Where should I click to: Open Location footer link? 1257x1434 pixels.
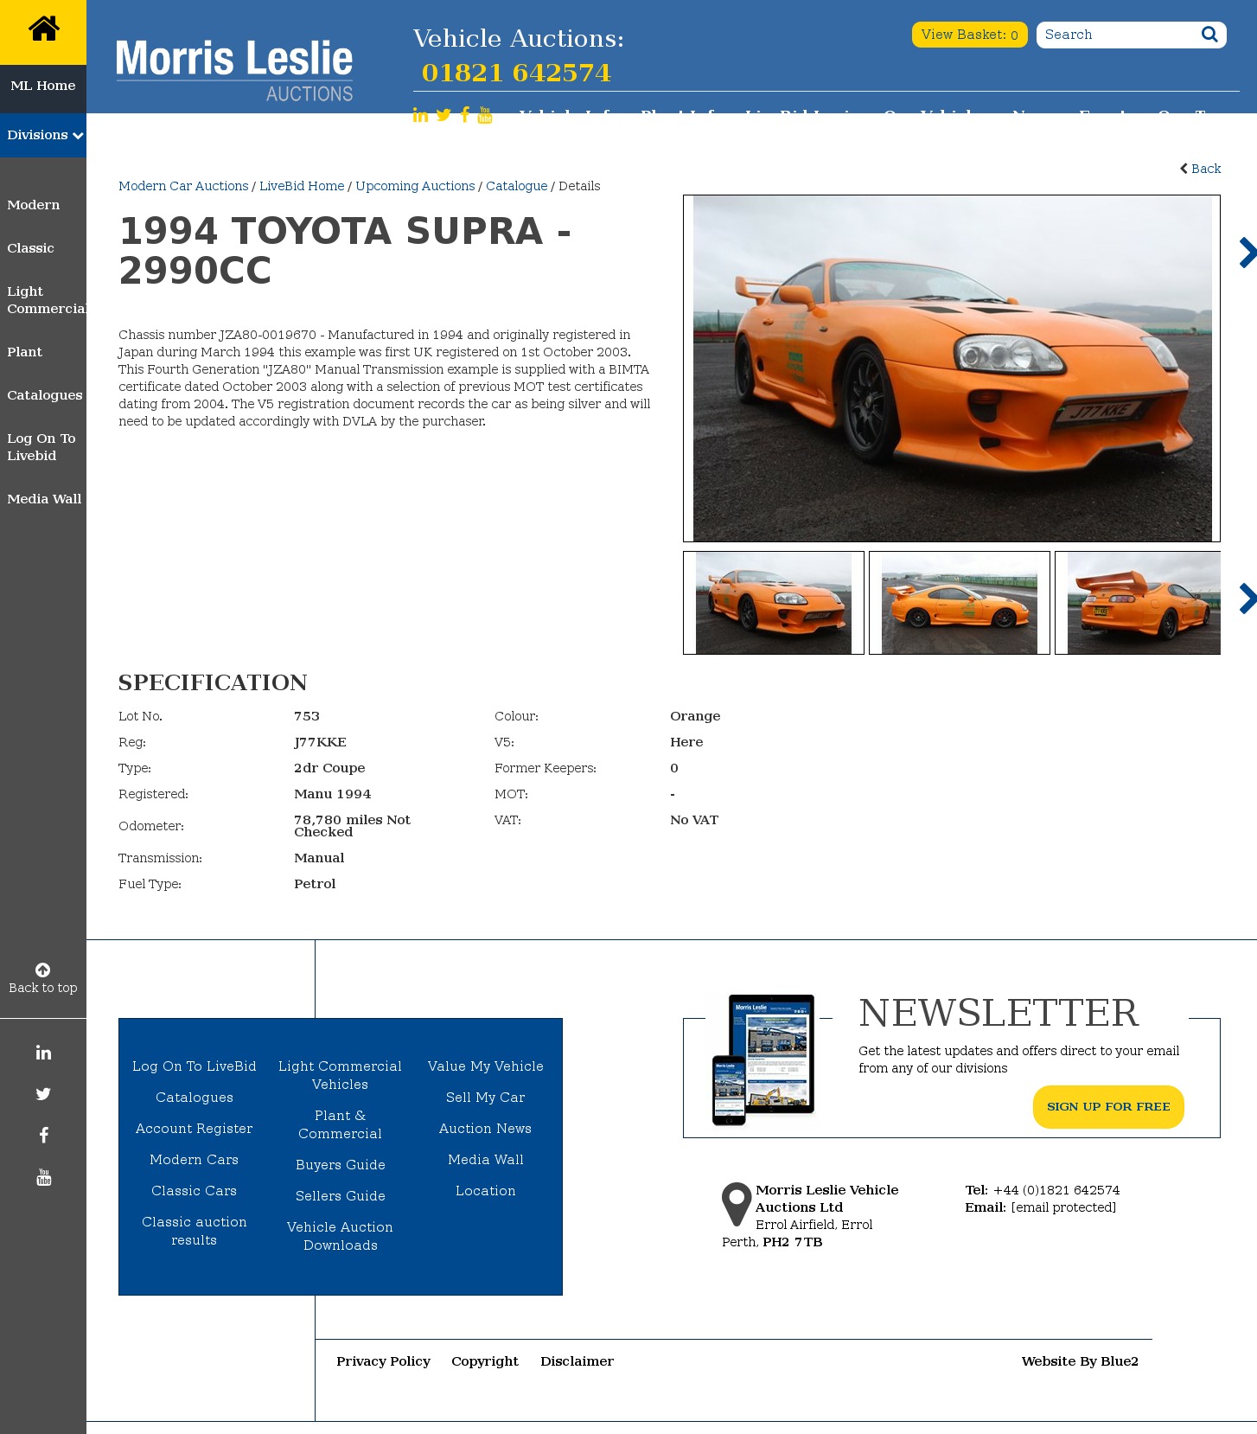pos(486,1191)
